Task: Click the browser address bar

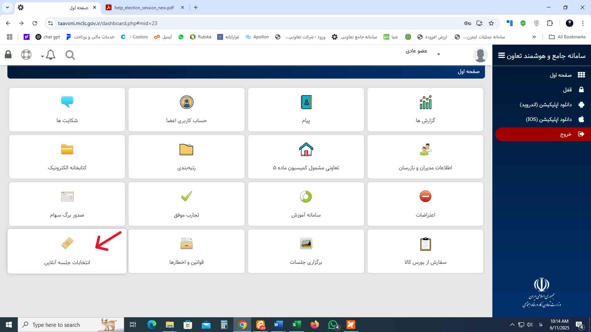Action: coord(259,23)
